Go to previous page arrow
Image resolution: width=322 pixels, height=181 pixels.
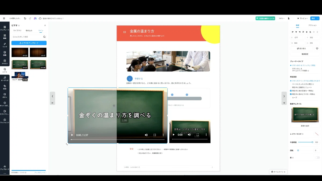point(52,96)
